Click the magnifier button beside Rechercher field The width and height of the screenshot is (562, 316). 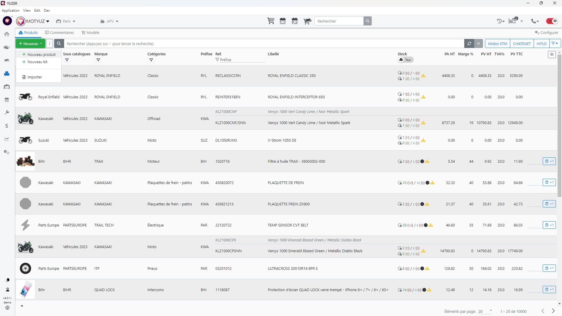pos(368,21)
